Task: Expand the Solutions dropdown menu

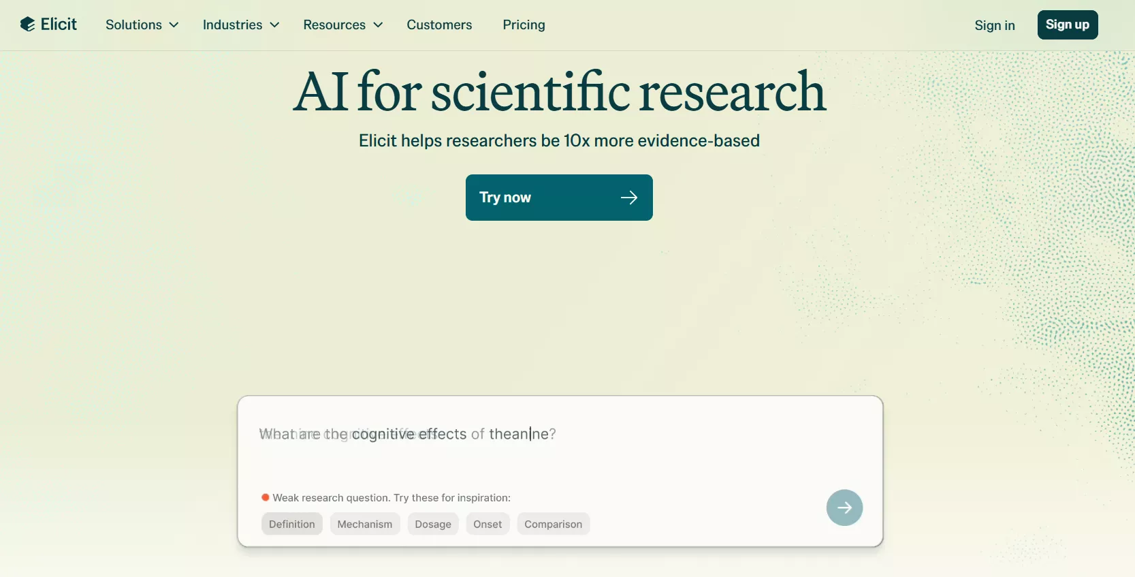Action: [x=142, y=25]
